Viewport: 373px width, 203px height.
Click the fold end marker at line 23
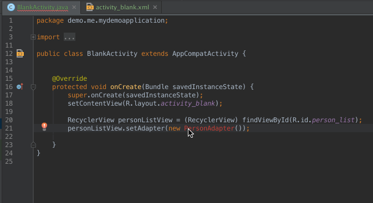tap(33, 144)
